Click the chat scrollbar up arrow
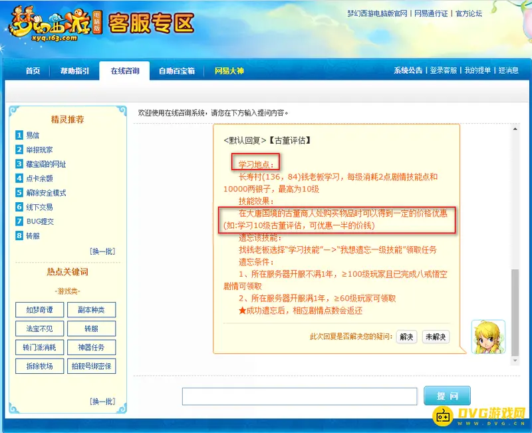 [515, 129]
